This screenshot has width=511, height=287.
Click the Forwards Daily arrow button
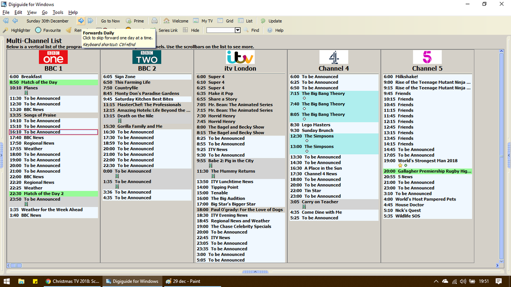pyautogui.click(x=81, y=21)
